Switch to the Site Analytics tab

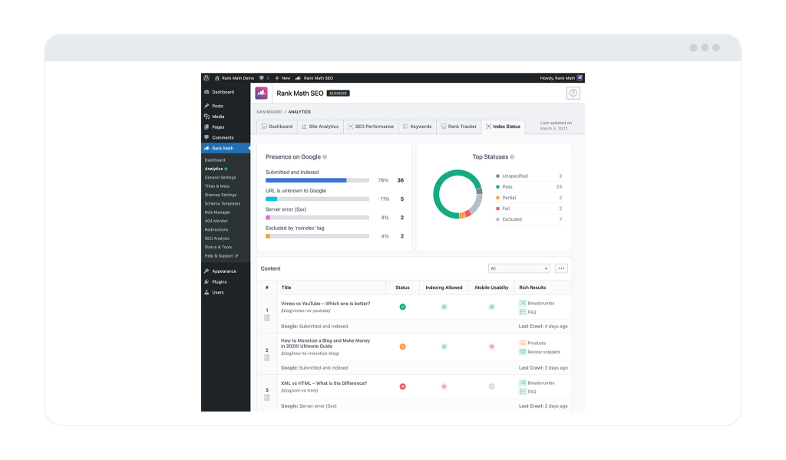[x=320, y=127]
